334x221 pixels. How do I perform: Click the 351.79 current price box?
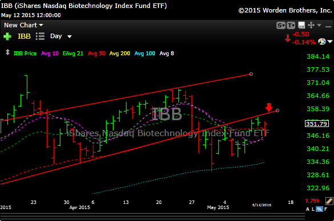coord(316,124)
